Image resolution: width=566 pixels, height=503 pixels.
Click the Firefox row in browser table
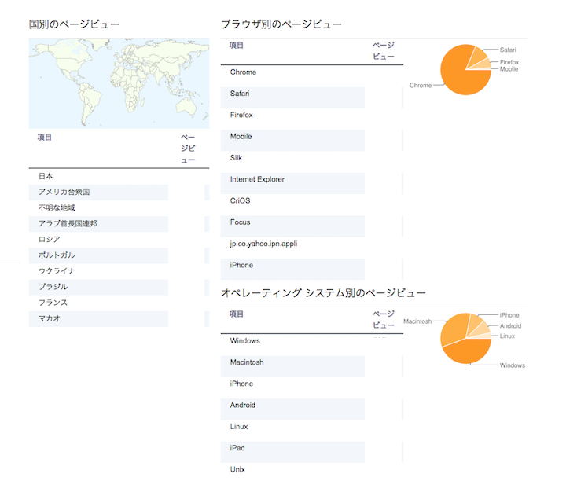[x=312, y=119]
